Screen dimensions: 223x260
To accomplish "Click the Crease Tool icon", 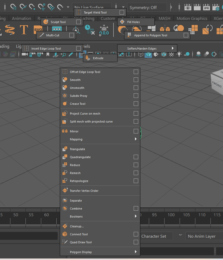I will coord(64,104).
